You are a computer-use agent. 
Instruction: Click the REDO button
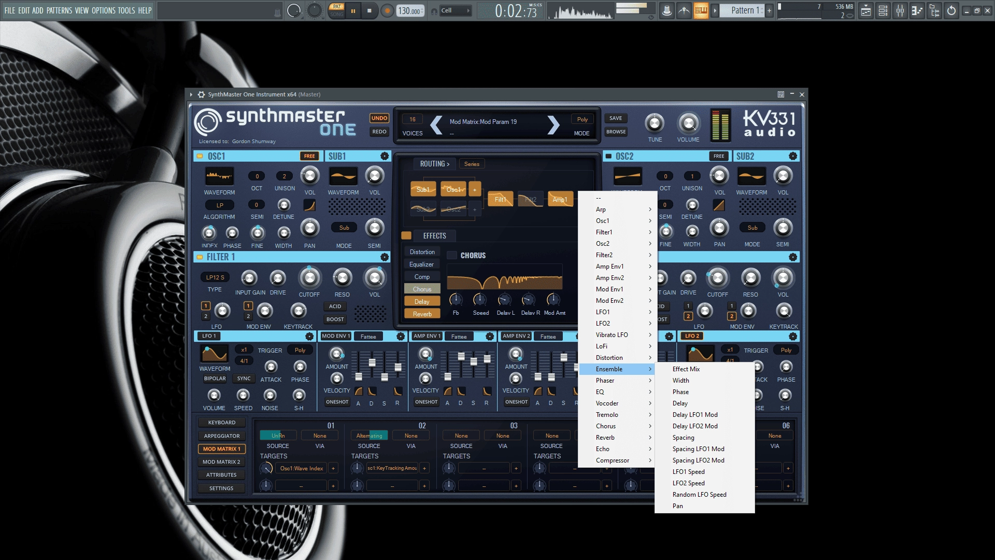coord(379,132)
